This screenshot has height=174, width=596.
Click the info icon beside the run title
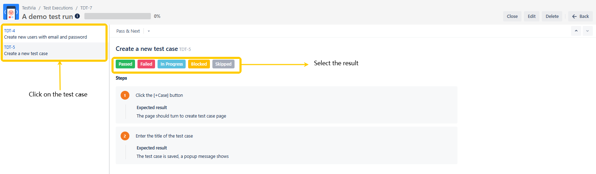click(77, 16)
